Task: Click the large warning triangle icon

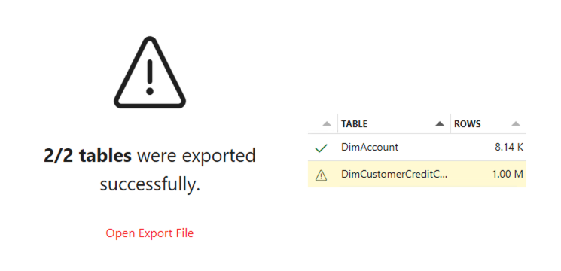Action: [x=150, y=72]
